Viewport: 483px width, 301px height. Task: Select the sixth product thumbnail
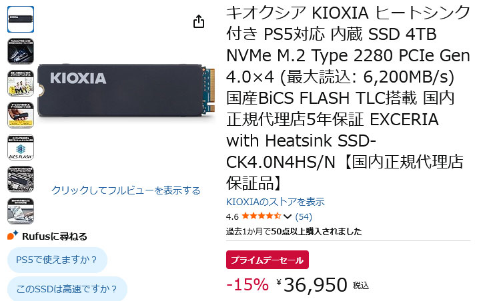(21, 179)
